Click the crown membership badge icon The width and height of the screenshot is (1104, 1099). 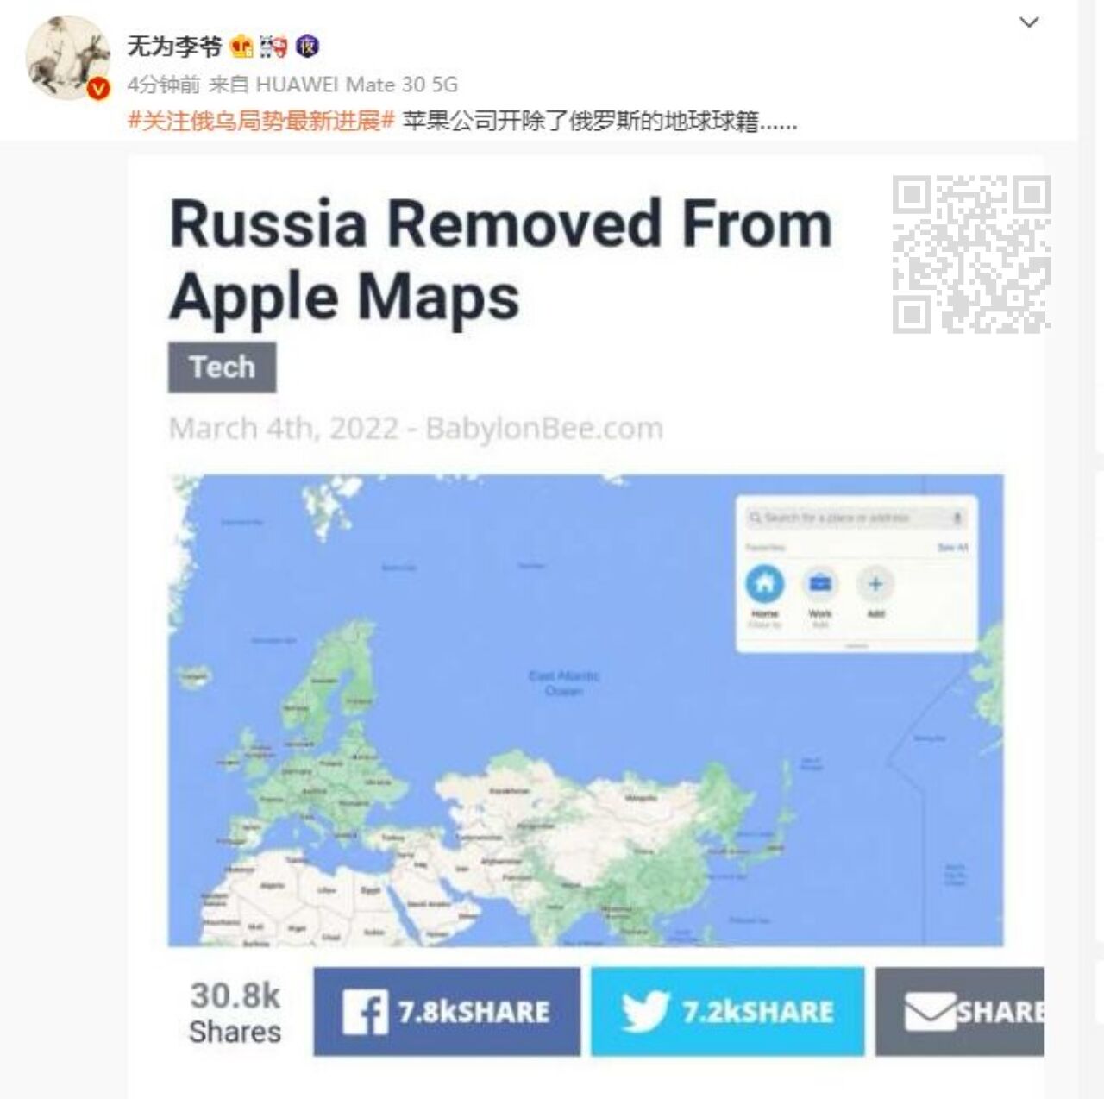point(241,46)
